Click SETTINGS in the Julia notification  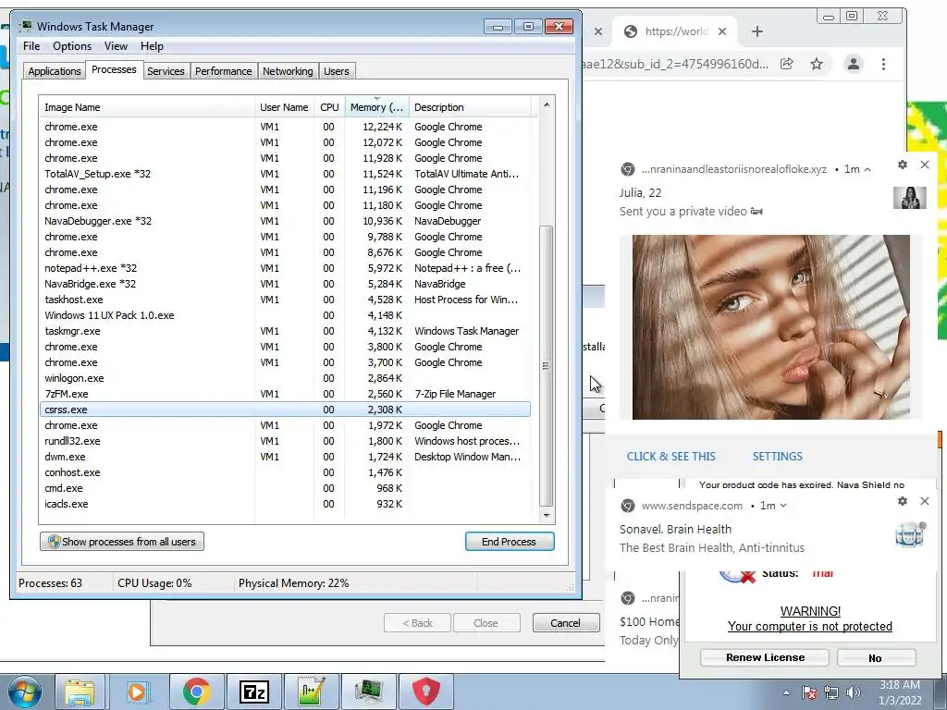(x=777, y=457)
